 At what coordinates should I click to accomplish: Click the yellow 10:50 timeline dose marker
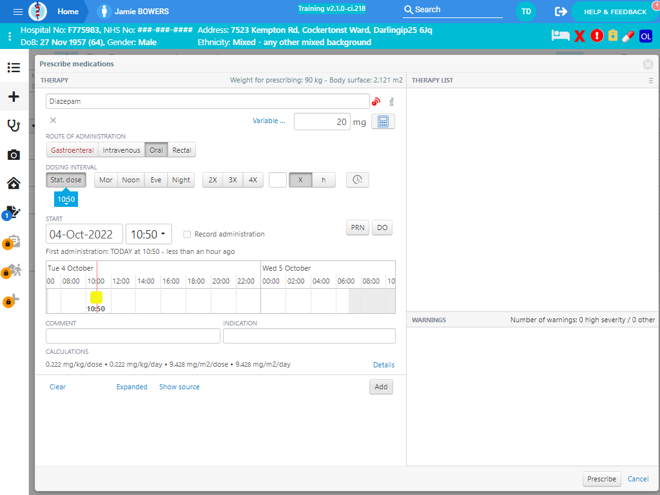(x=97, y=297)
